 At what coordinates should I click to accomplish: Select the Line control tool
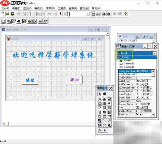coord(105,121)
